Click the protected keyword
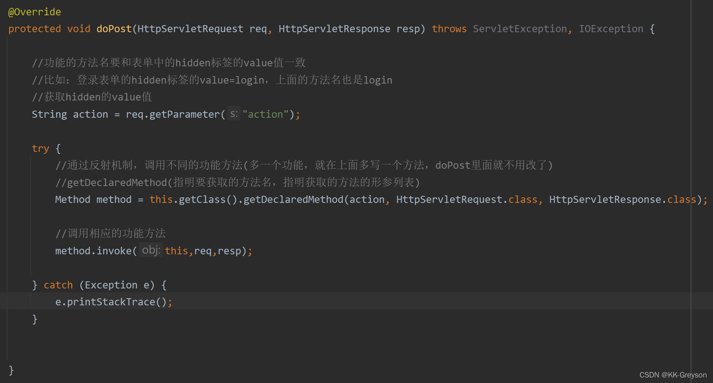Image resolution: width=713 pixels, height=383 pixels. [35, 29]
